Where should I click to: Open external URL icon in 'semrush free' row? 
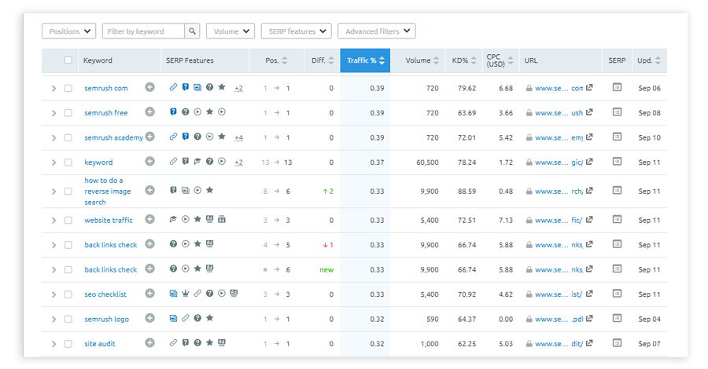pyautogui.click(x=589, y=112)
